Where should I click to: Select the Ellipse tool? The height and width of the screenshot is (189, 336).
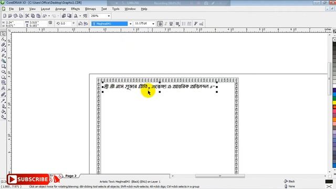[3, 72]
